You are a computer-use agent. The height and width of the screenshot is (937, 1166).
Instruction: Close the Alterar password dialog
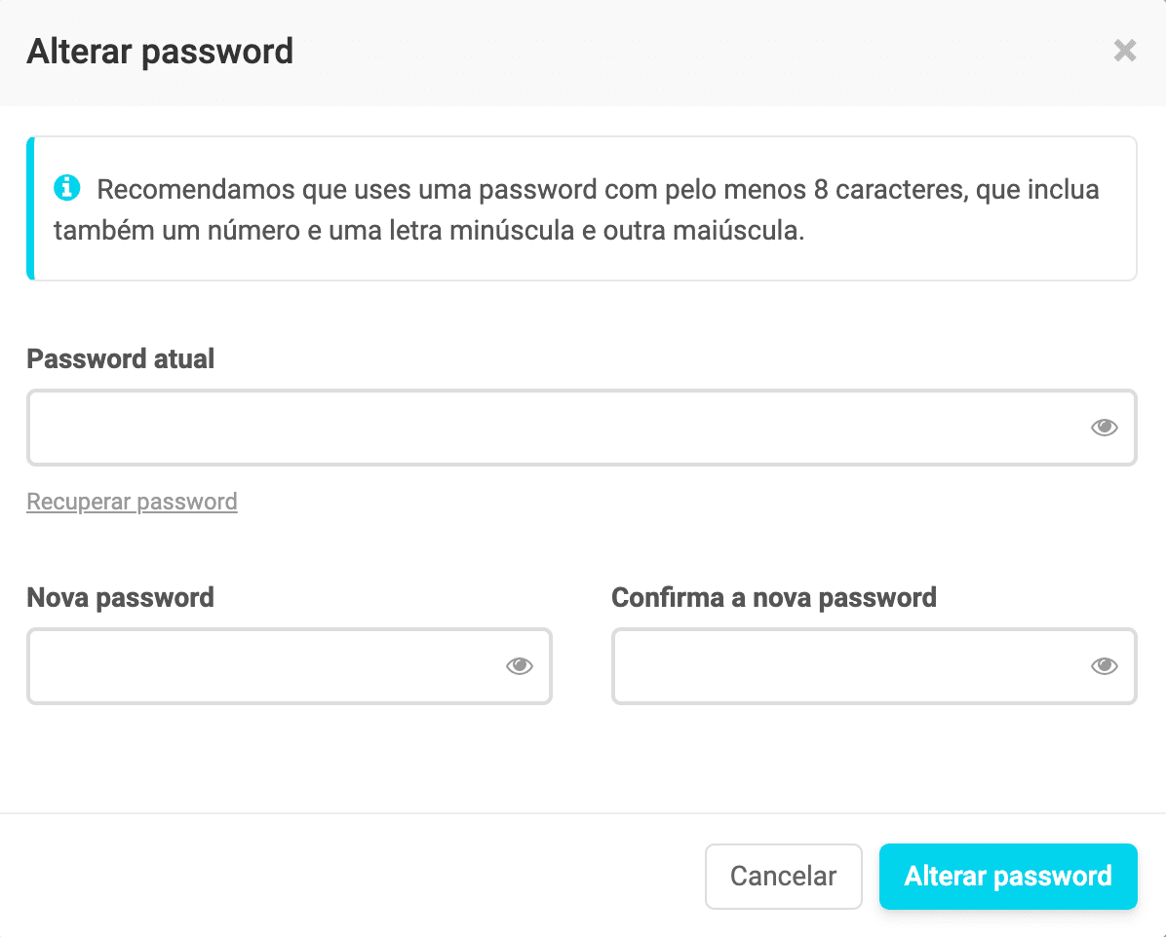pyautogui.click(x=1125, y=51)
